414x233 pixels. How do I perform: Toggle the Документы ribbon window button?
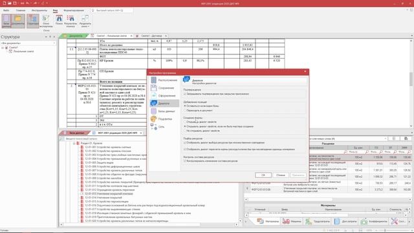point(18,21)
